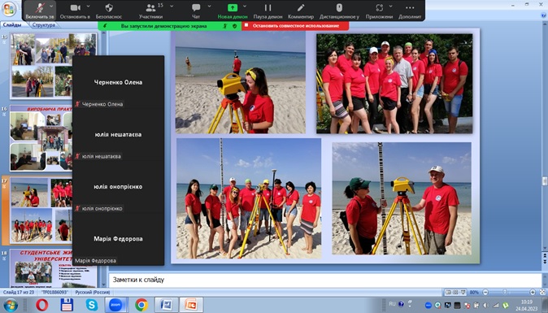Open uTorrent tray icon
Screen dimensions: 548x313
click(x=506, y=306)
